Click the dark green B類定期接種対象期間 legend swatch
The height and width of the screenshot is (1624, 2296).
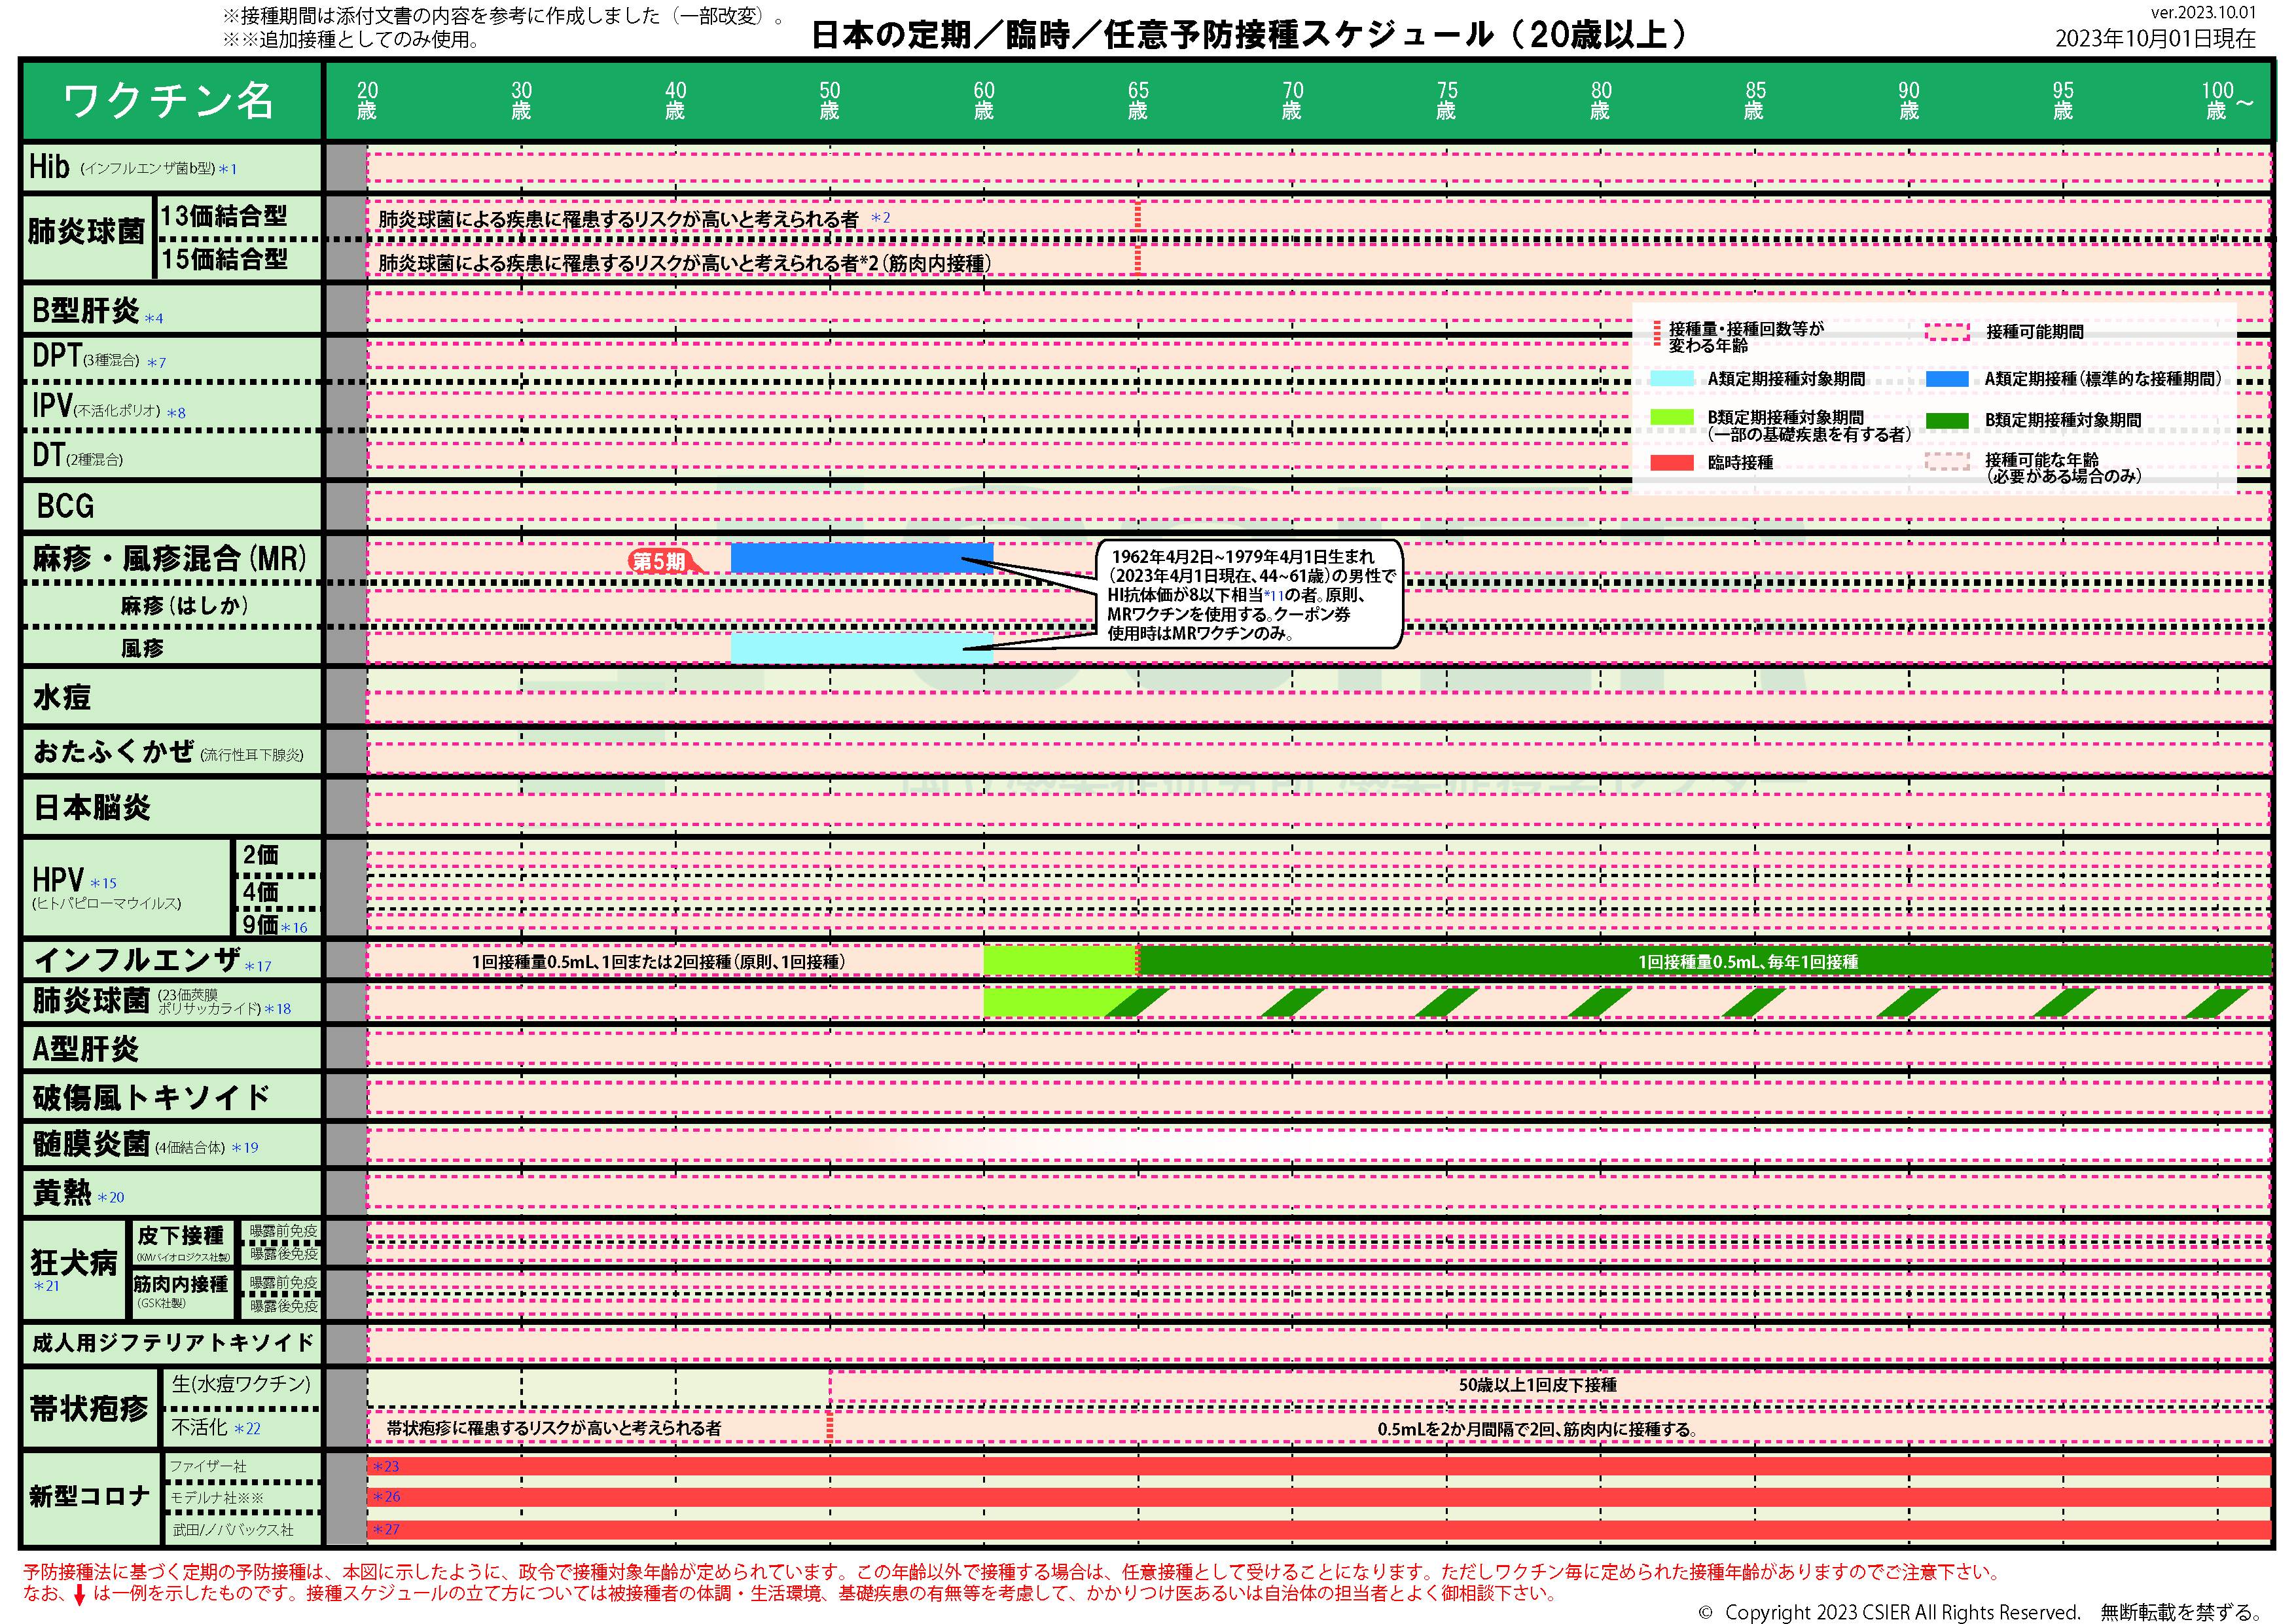[1947, 420]
